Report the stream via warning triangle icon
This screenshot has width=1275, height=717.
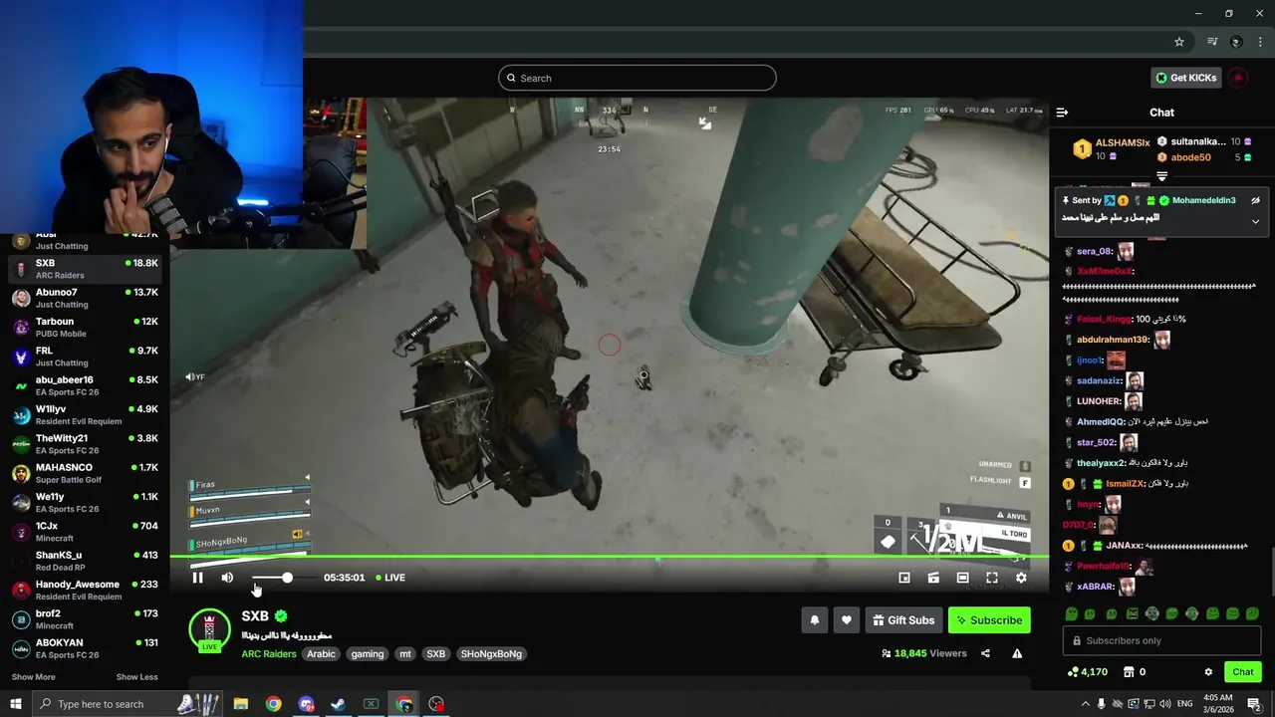coord(1017,654)
